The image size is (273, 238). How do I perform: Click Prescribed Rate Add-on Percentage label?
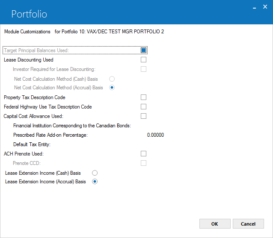tap(50, 135)
